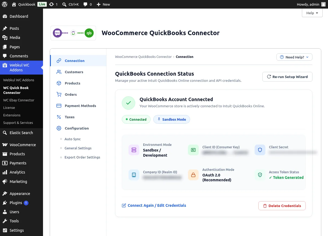Screen dimensions: 328x236
Task: Open General Settings sub-item
Action: point(78,148)
